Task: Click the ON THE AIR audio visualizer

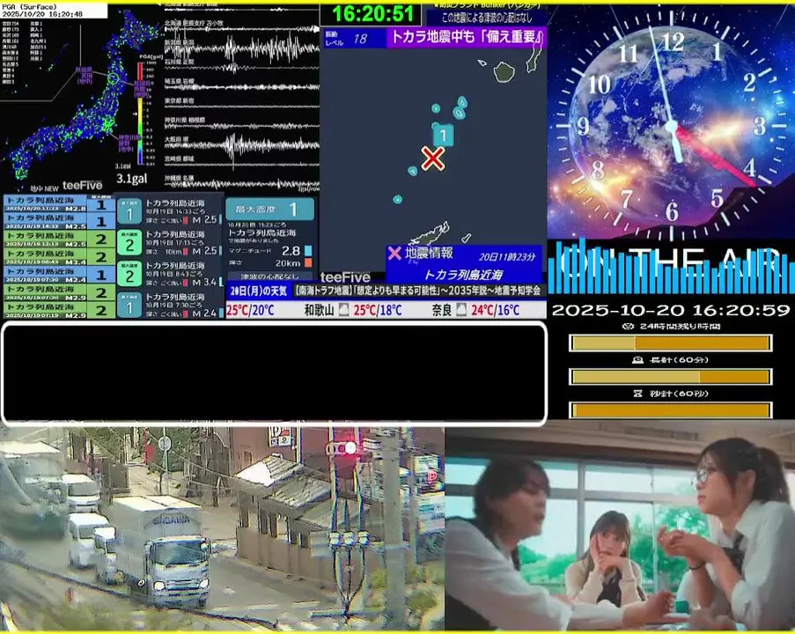Action: 671,266
